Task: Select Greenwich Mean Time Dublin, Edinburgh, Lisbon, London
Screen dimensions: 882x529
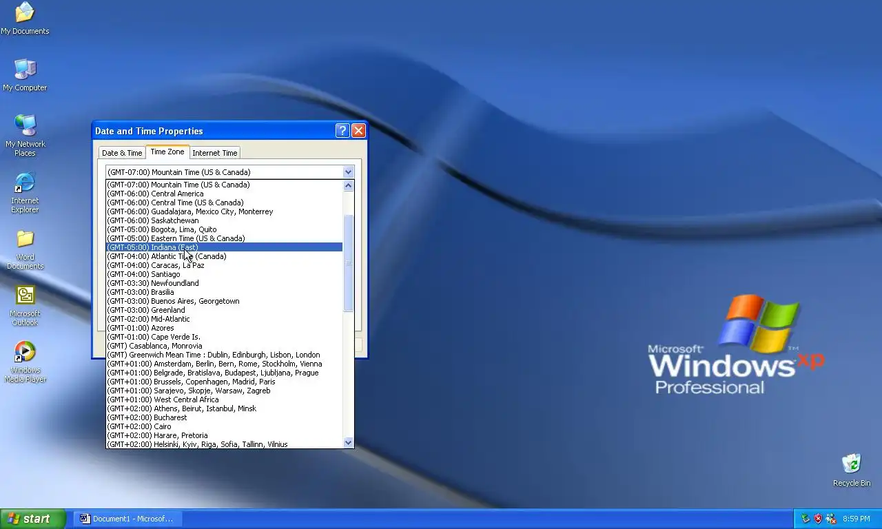Action: (x=224, y=355)
